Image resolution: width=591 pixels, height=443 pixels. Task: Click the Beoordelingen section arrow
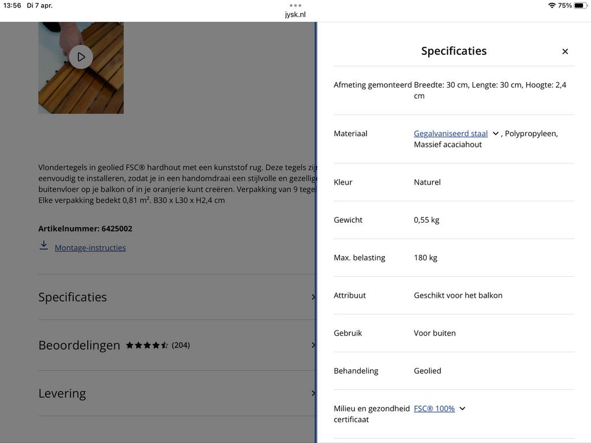point(313,345)
